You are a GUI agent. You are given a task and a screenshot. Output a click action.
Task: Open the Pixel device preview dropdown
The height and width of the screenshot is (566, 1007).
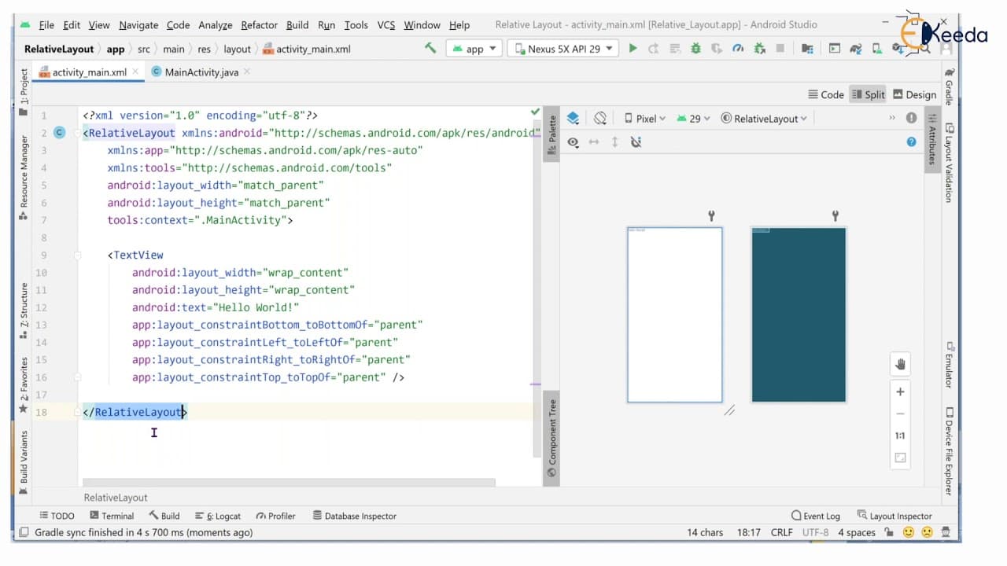pos(645,119)
